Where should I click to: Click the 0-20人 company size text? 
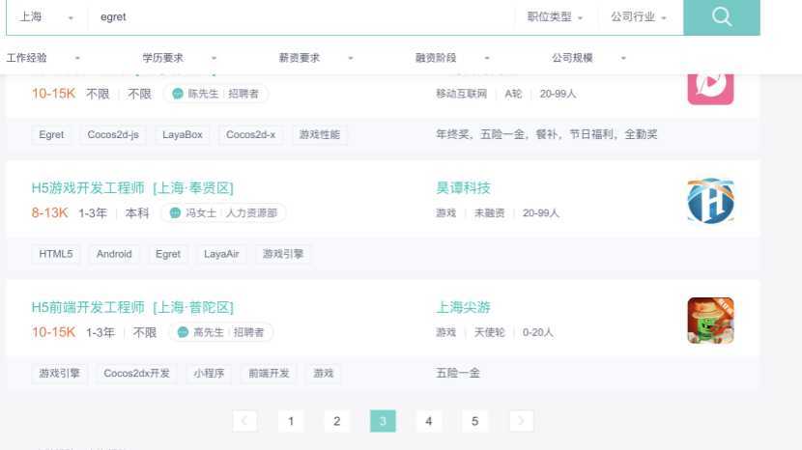pos(537,332)
